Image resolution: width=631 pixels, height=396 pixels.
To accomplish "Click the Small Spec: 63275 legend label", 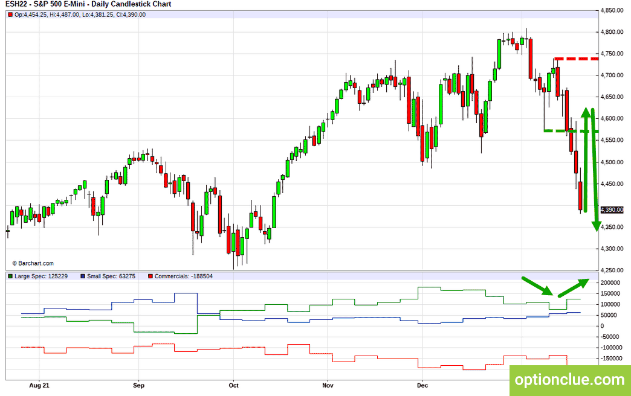I will pyautogui.click(x=111, y=276).
